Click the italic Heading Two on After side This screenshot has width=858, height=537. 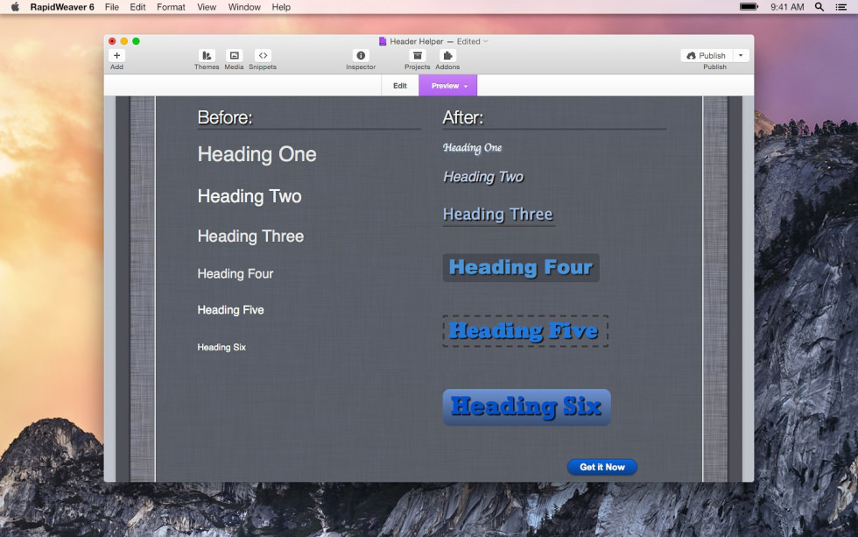click(x=483, y=177)
